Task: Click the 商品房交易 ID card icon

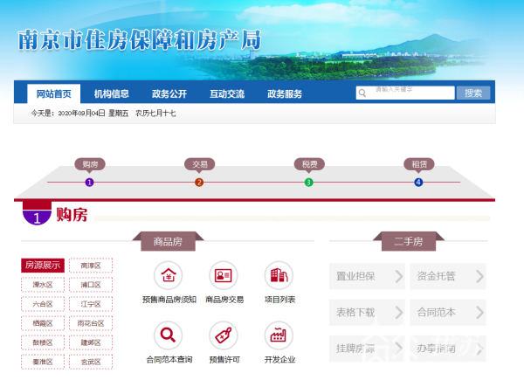Action: 224,276
